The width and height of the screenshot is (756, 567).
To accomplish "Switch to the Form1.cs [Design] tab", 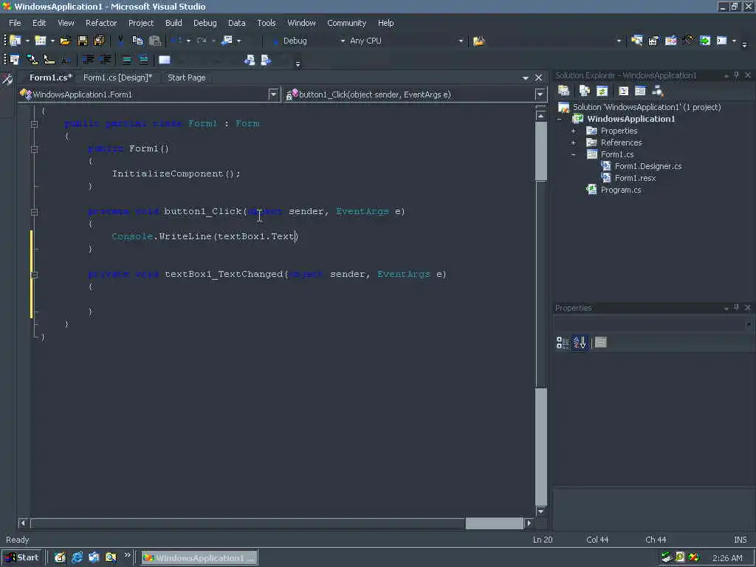I will pos(117,78).
